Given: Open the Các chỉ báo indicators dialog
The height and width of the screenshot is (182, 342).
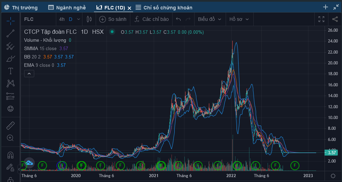Looking at the screenshot, I should (152, 19).
